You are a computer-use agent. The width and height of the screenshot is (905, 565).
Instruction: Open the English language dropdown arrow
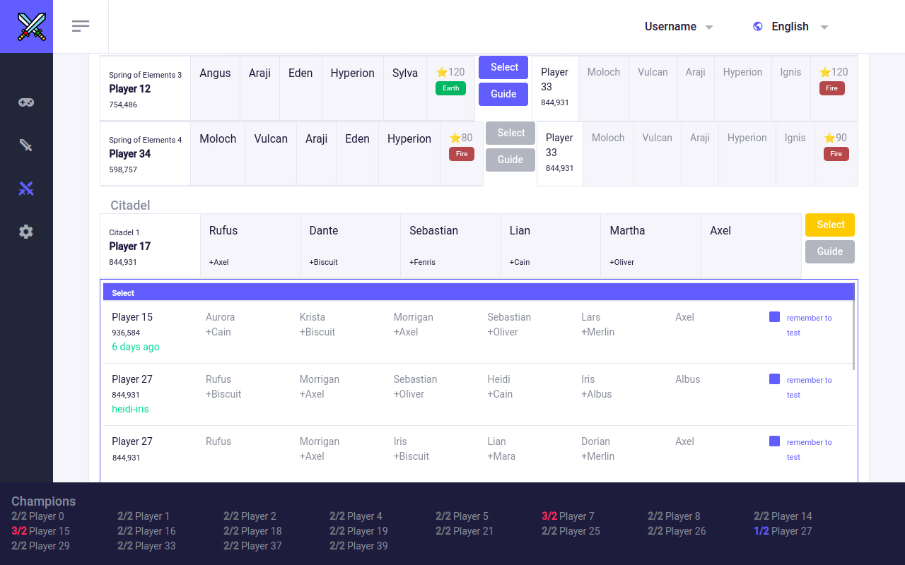[824, 27]
